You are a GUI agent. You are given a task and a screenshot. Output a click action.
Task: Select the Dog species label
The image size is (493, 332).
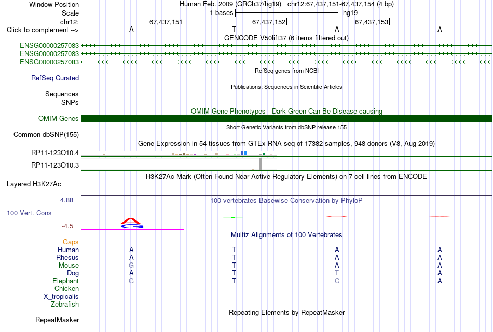point(73,273)
